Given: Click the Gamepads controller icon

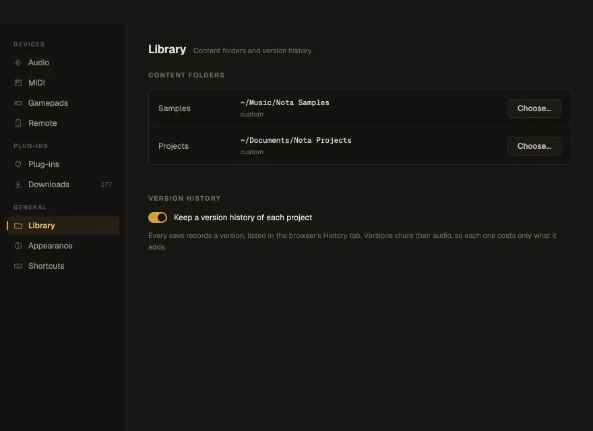Looking at the screenshot, I should coord(18,103).
